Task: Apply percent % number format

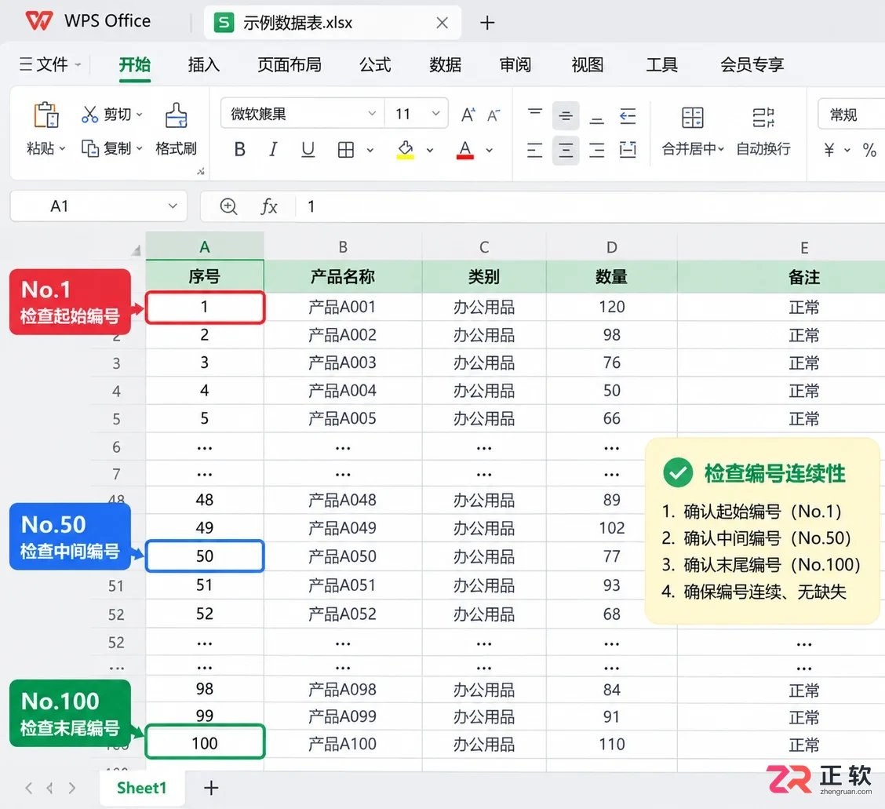Action: coord(869,150)
